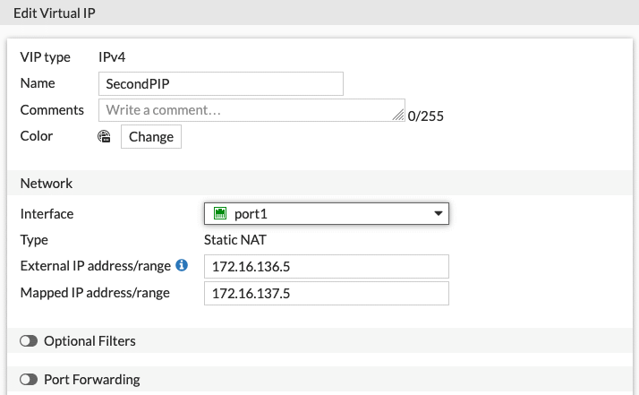
Task: Click the Optional Filters label text
Action: [89, 341]
